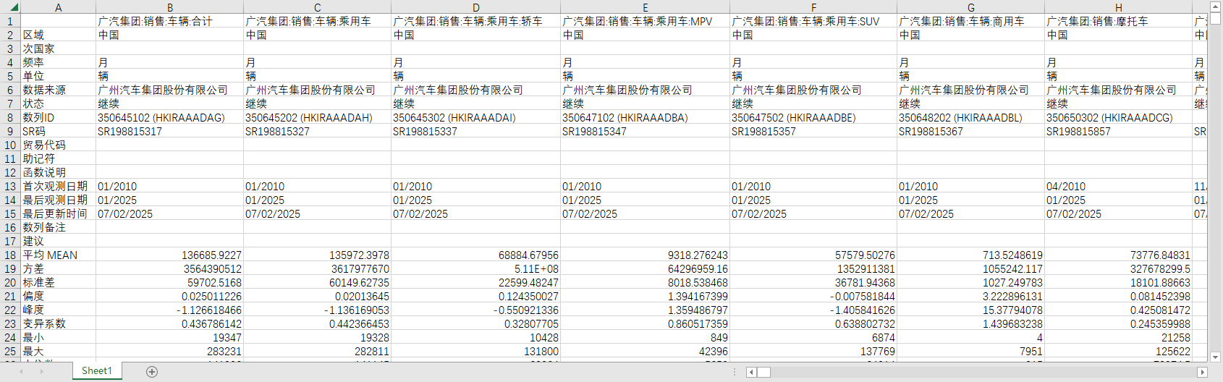
Task: Click cell '350647102 (HKIRAAADBA)'
Action: pyautogui.click(x=645, y=117)
